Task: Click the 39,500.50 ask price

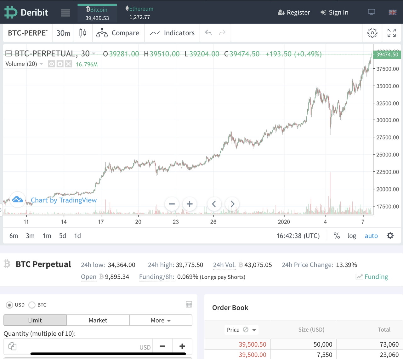Action: tap(253, 345)
